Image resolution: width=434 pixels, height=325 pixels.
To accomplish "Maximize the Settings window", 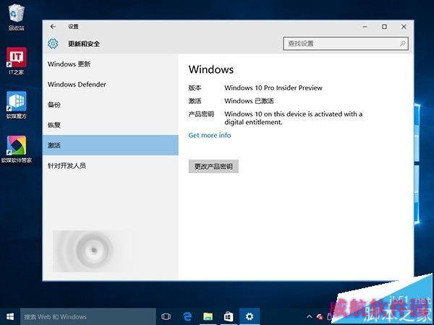I will tap(384, 27).
